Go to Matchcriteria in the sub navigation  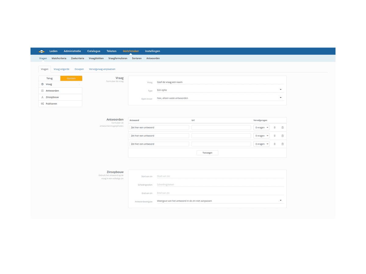click(59, 58)
